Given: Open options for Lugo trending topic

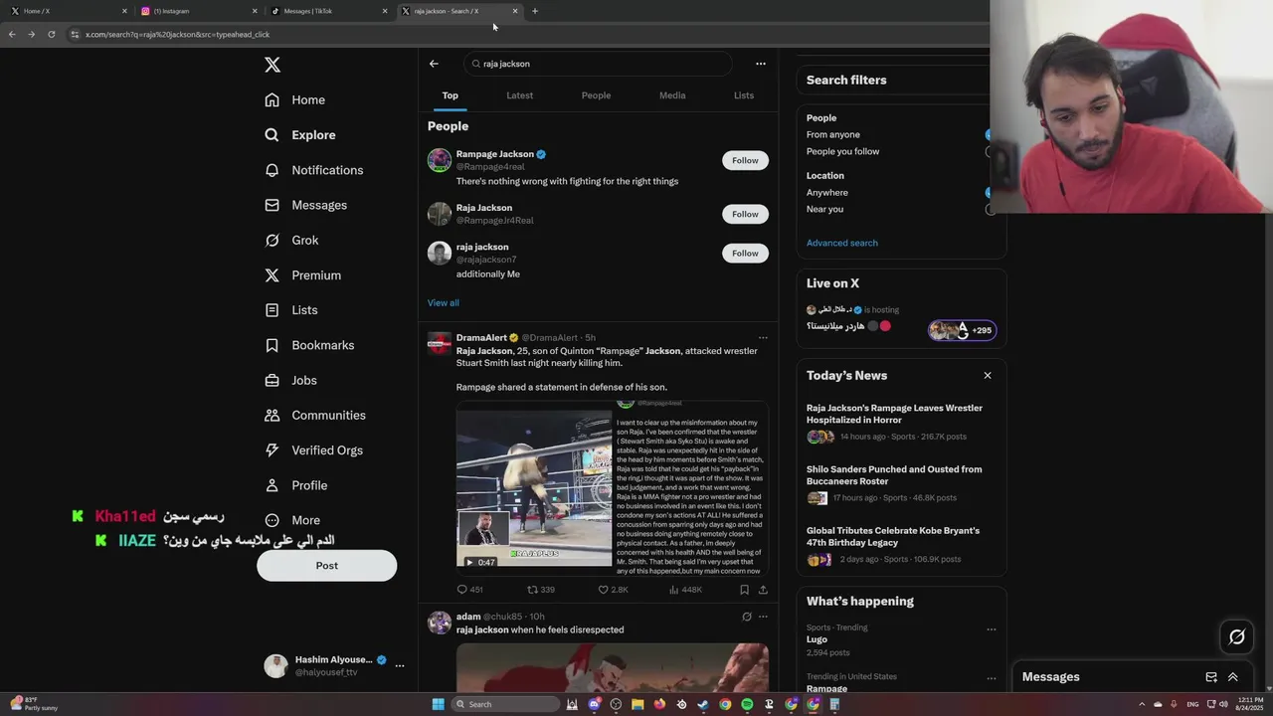Looking at the screenshot, I should coord(991,629).
